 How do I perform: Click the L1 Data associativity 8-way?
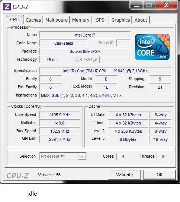161,115
